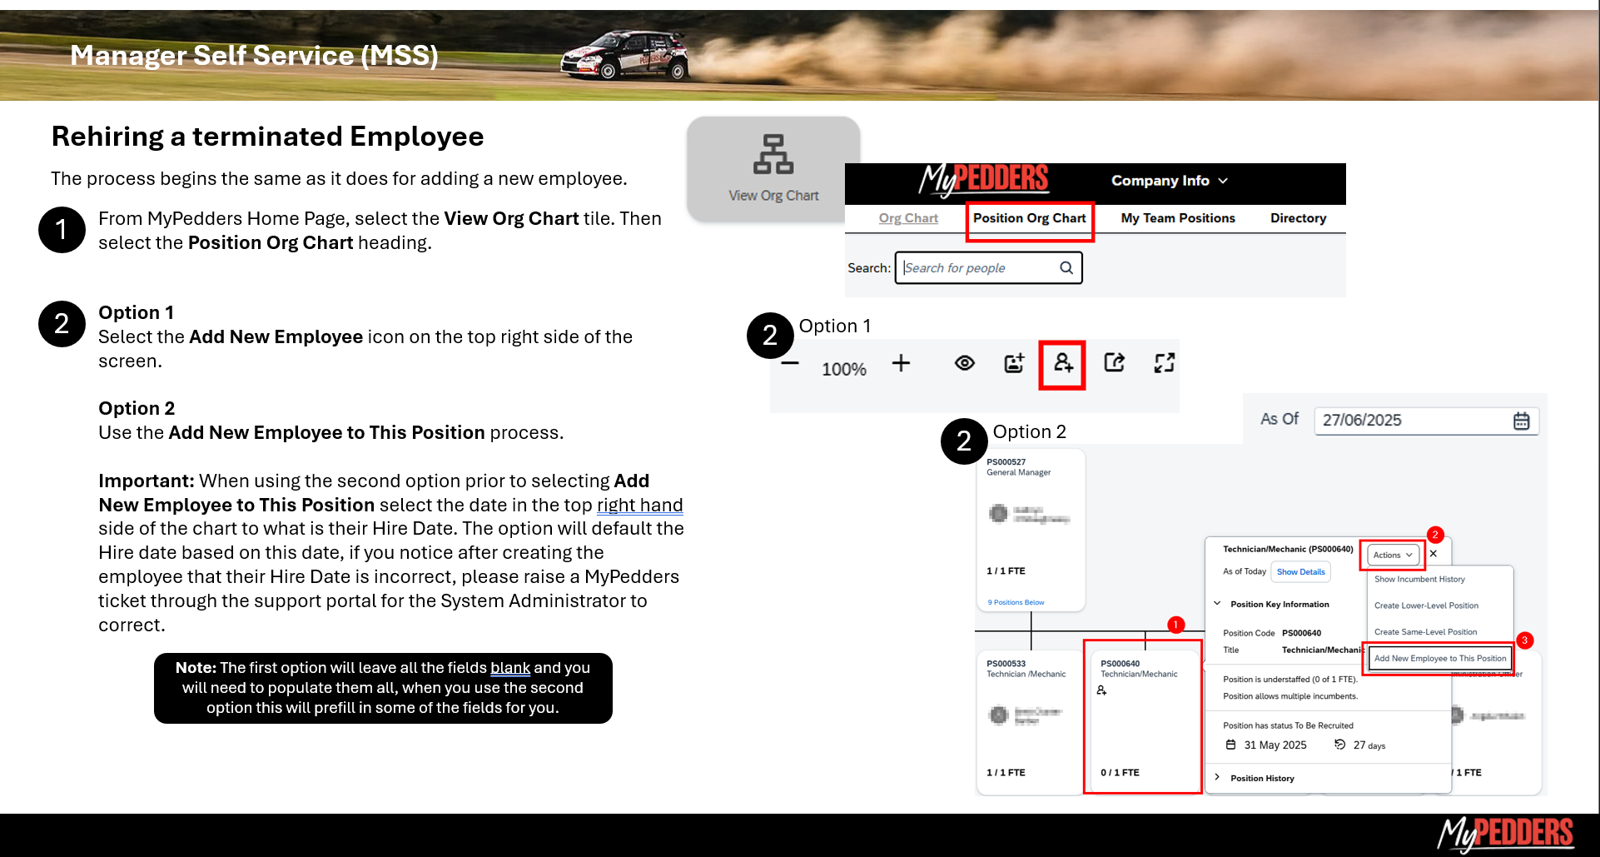Select the PS000640 Technician/Mechanic card

[1144, 721]
